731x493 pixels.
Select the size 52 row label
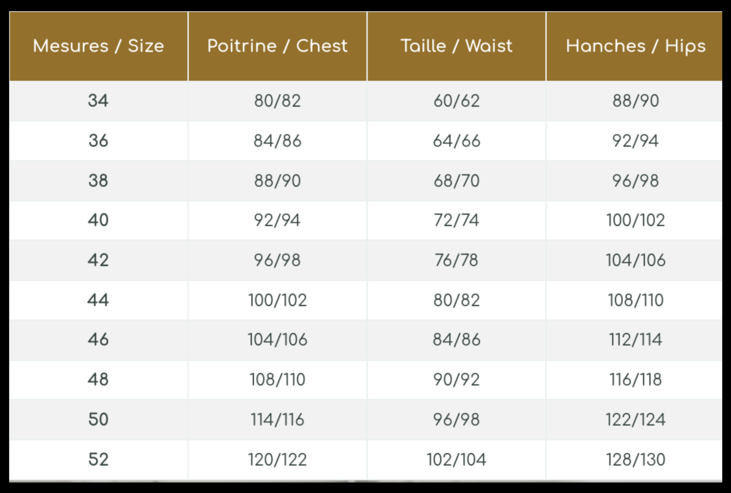tap(99, 460)
